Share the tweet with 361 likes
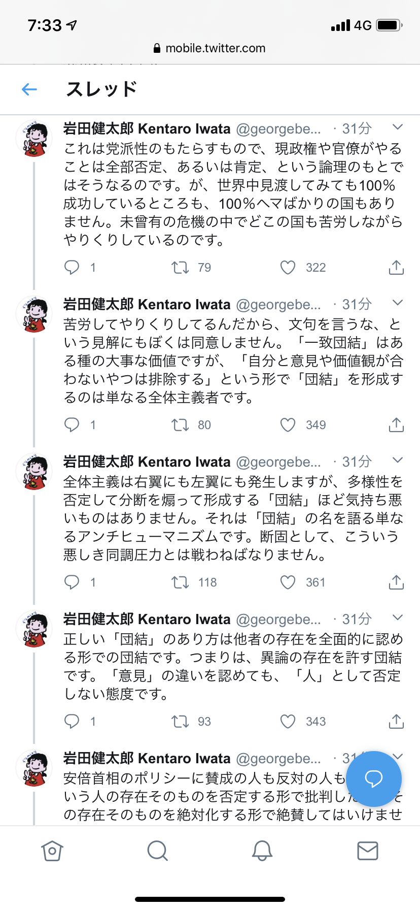Image resolution: width=420 pixels, height=910 pixels. 396,582
